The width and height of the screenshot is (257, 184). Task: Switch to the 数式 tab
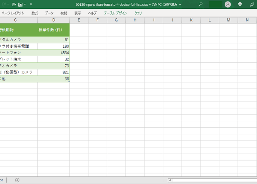[x=35, y=13]
